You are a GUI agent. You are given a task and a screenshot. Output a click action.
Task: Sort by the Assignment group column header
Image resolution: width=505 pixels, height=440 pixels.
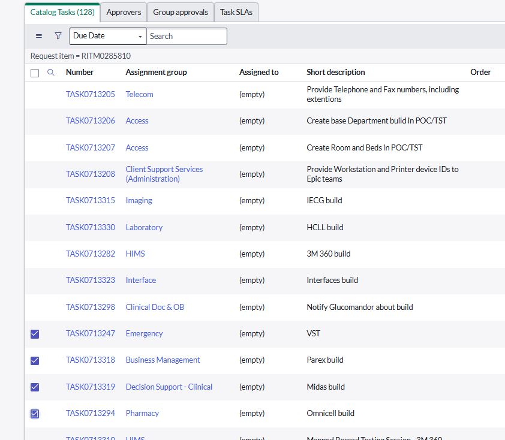[x=156, y=73]
